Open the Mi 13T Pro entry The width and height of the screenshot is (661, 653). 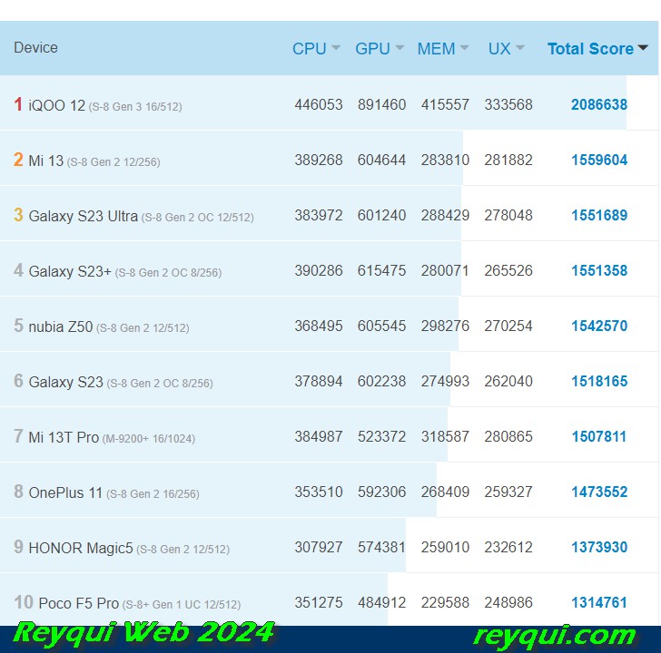(64, 437)
